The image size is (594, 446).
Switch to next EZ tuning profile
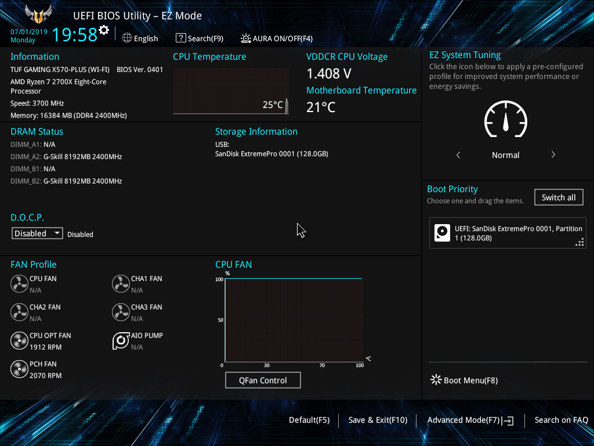[x=553, y=154]
